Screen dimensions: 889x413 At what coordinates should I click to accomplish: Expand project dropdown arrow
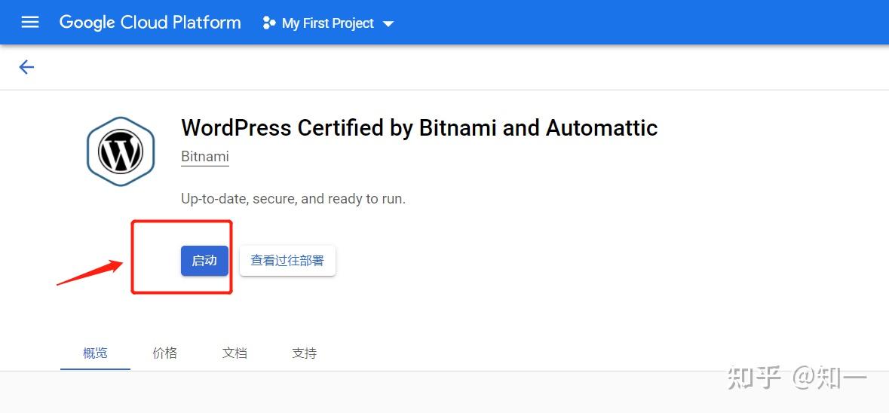click(388, 24)
